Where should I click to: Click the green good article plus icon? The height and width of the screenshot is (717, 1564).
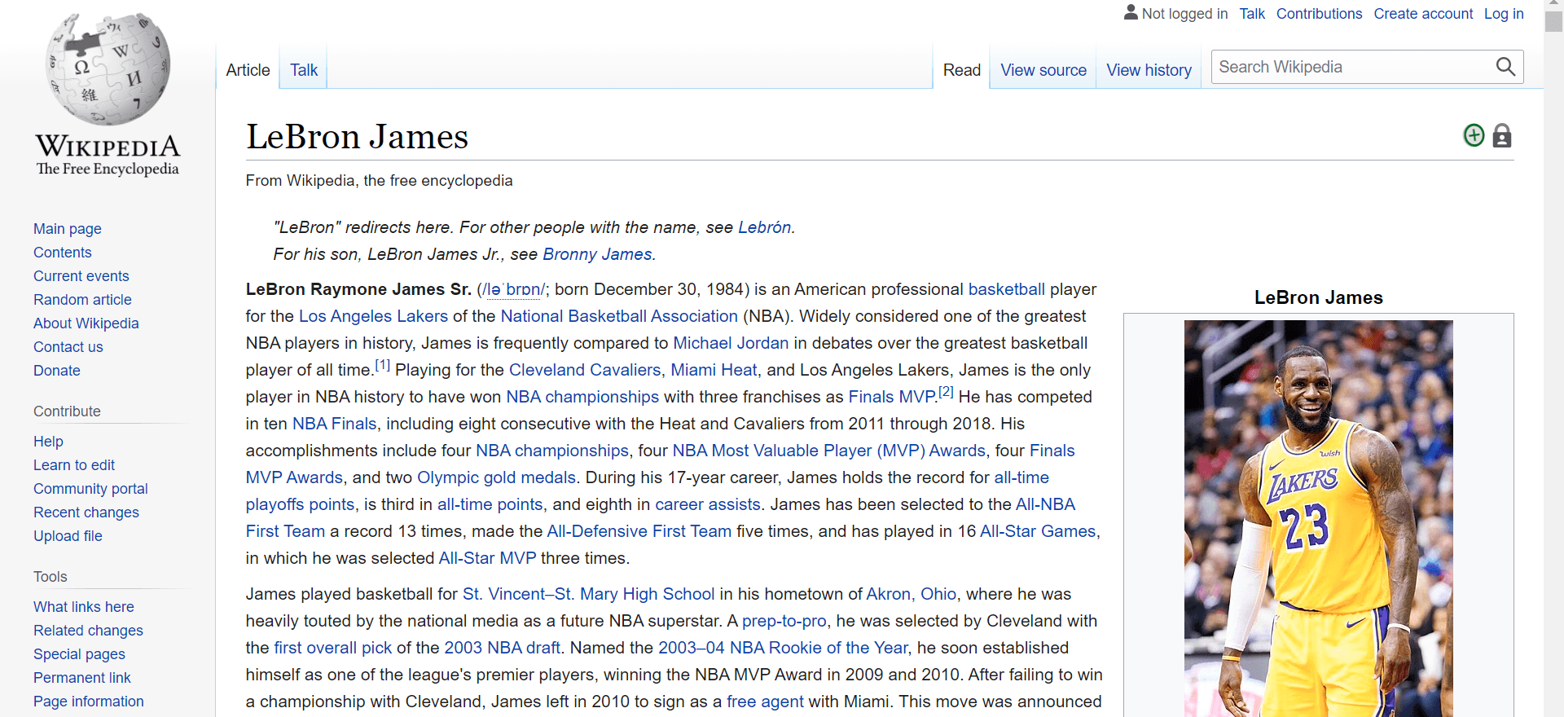(x=1474, y=135)
